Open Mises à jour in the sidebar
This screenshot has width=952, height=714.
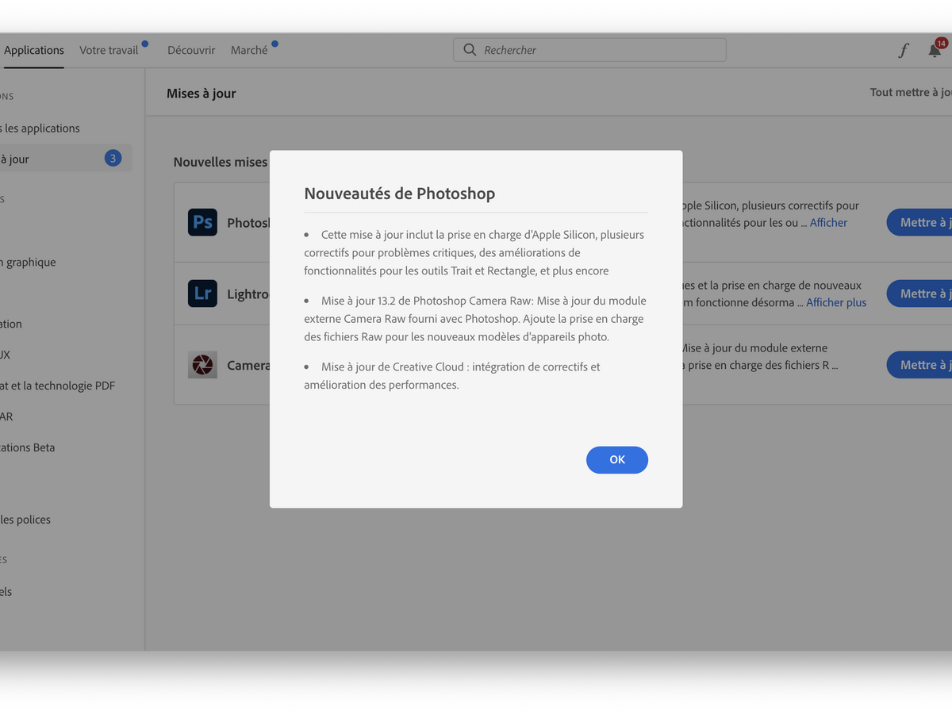[48, 158]
